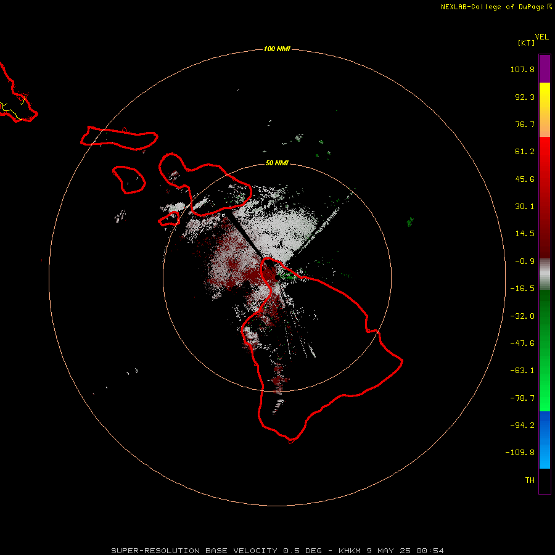Click the 50 NMI range ring label

pyautogui.click(x=277, y=163)
